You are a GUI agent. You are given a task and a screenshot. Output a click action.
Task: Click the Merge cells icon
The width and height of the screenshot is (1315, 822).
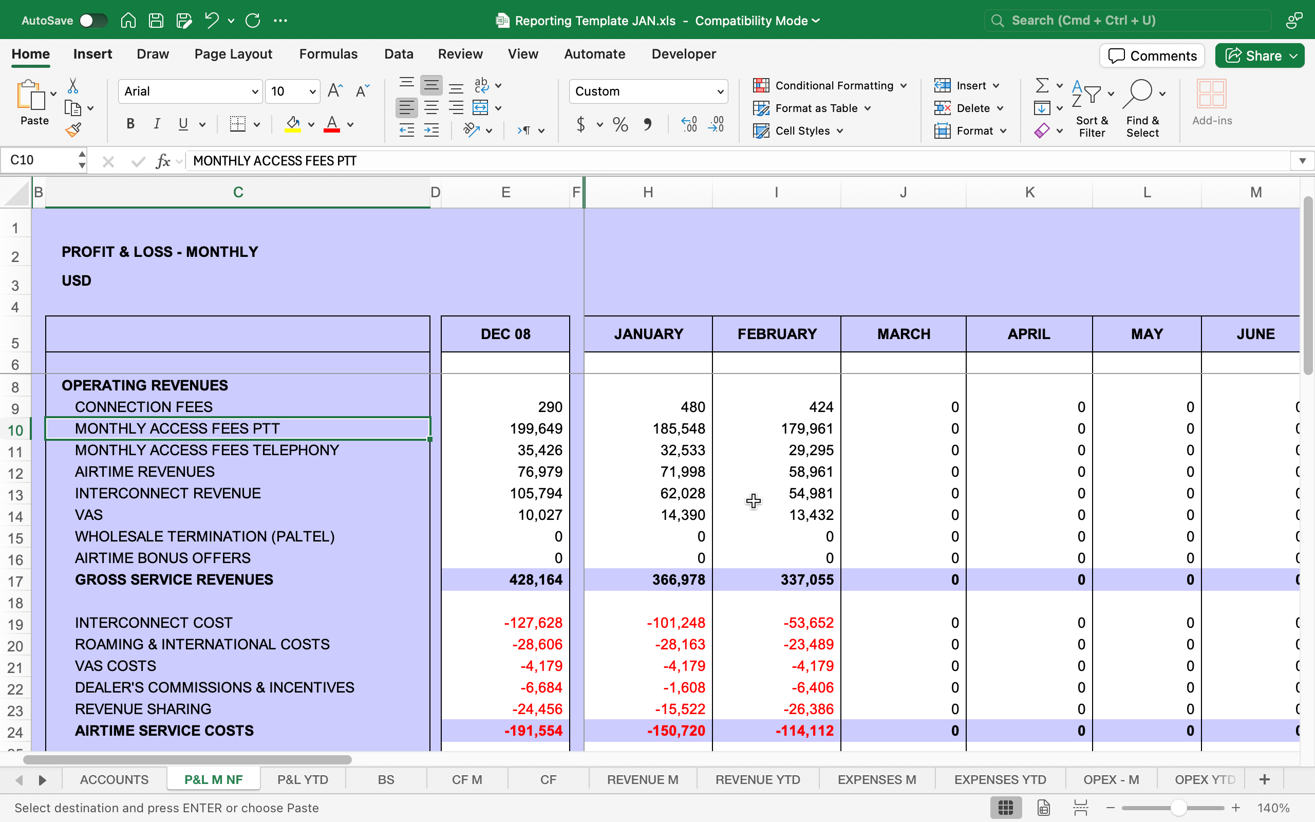[x=480, y=108]
